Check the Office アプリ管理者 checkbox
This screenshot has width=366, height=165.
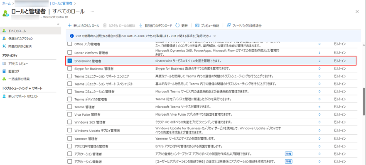(x=69, y=44)
